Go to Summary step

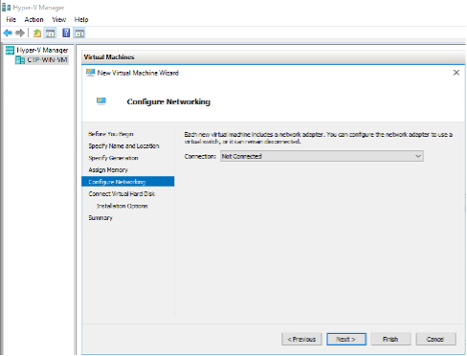coord(100,218)
